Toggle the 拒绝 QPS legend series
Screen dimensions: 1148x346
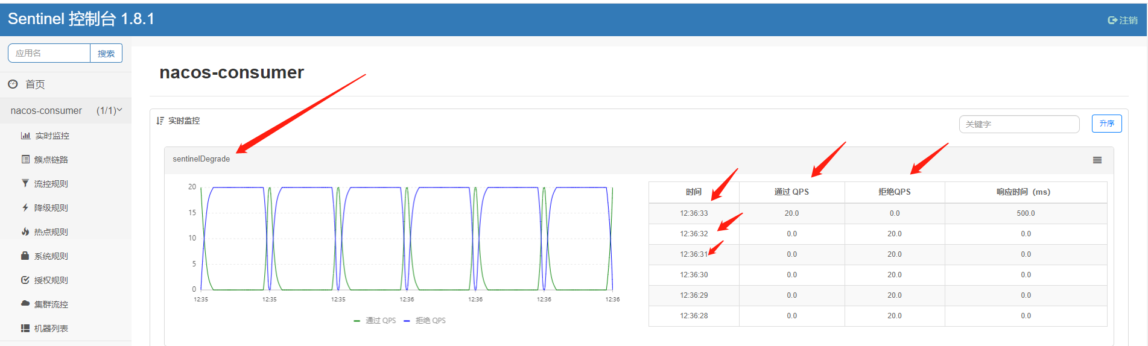425,321
